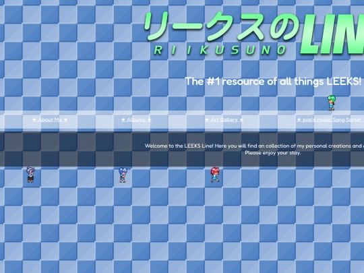Open the Albums page link

(136, 120)
